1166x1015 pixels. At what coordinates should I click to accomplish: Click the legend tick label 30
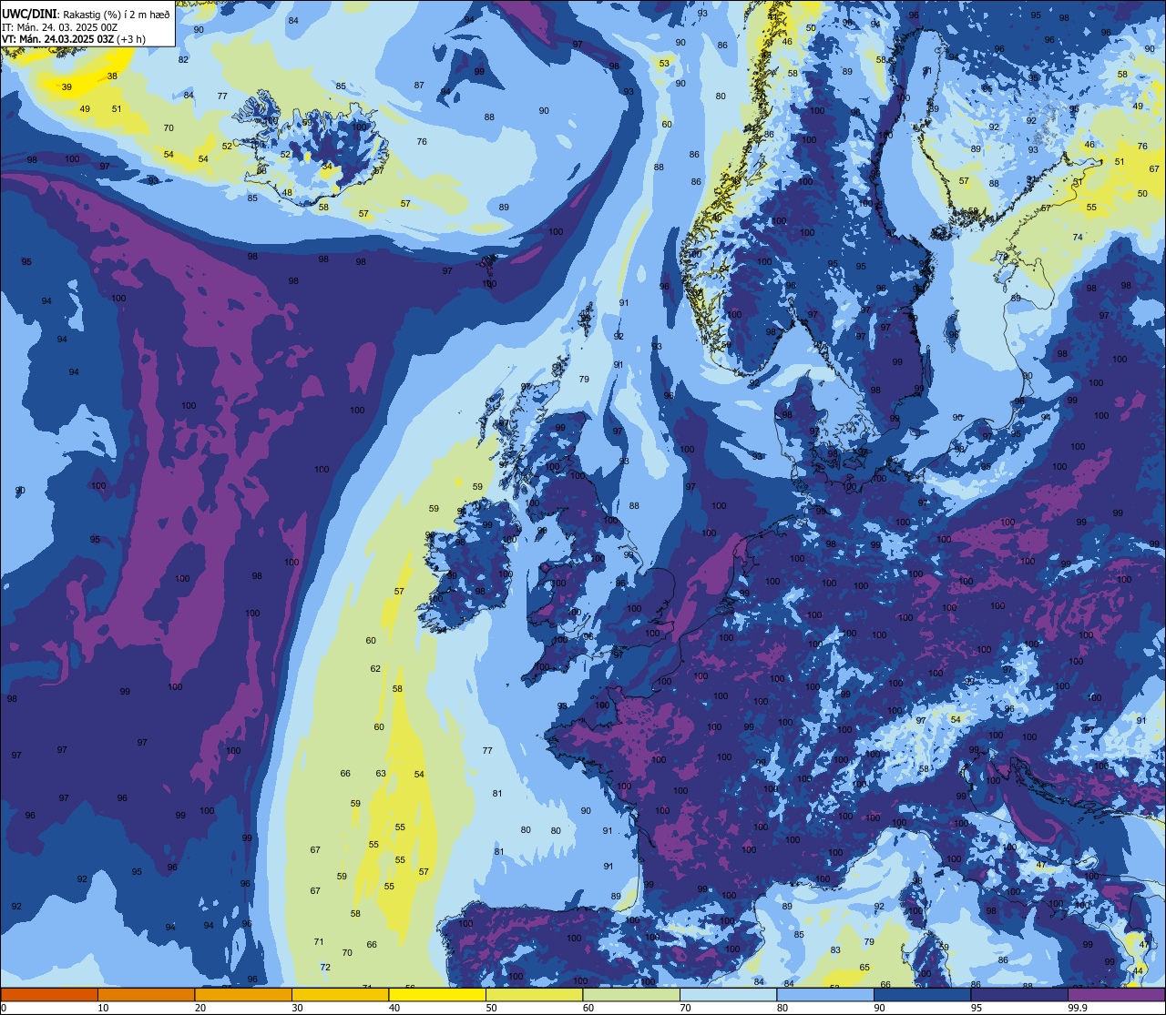tap(297, 1008)
